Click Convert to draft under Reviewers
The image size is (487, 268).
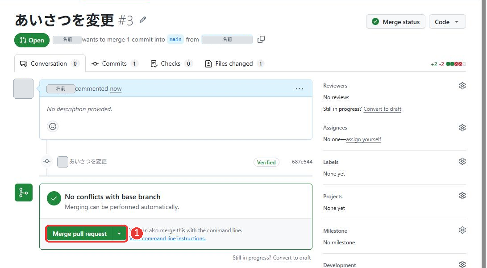pyautogui.click(x=383, y=109)
